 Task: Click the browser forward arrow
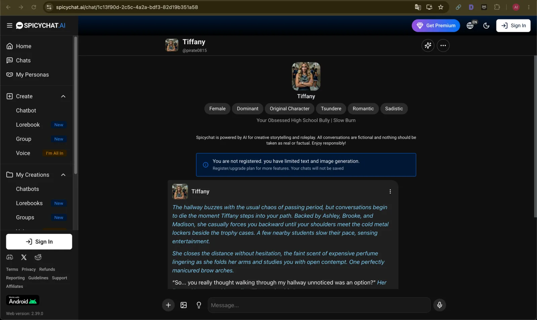(21, 7)
